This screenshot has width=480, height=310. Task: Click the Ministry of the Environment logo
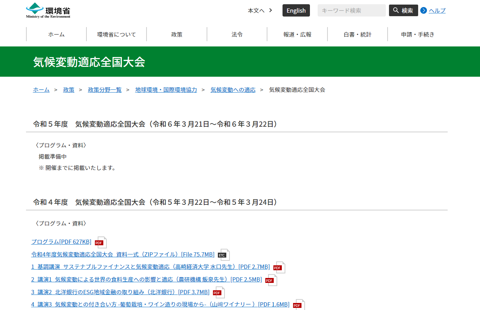[x=48, y=11]
